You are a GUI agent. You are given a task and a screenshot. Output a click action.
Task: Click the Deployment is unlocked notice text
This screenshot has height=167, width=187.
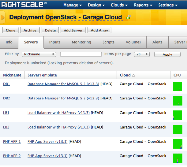(x=59, y=63)
